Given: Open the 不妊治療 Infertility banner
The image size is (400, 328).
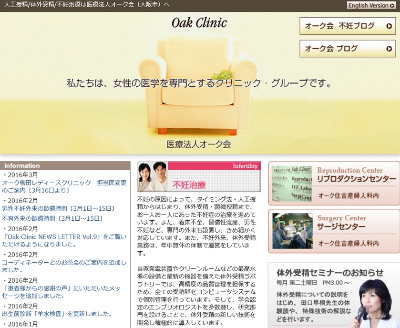Looking at the screenshot, I should [x=199, y=176].
